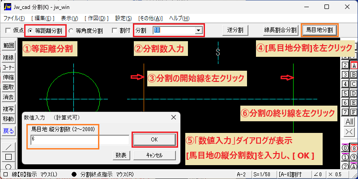Click layer button 2 in layer panel
358x179 pixels.
[x=345, y=65]
